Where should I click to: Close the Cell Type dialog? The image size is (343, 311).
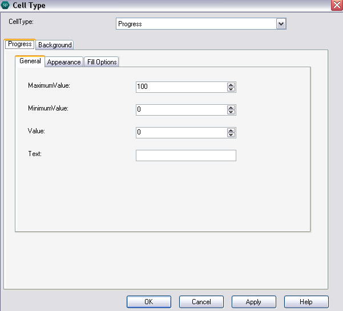(337, 5)
